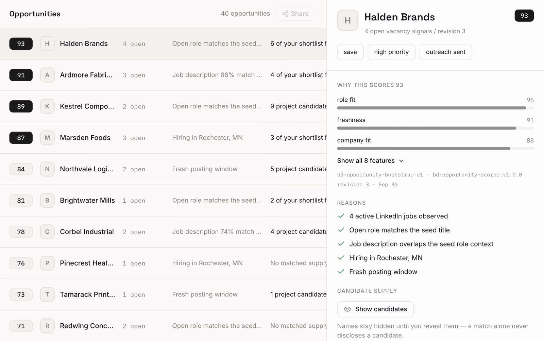The width and height of the screenshot is (544, 341).
Task: Click the share icon in the header
Action: coord(285,14)
